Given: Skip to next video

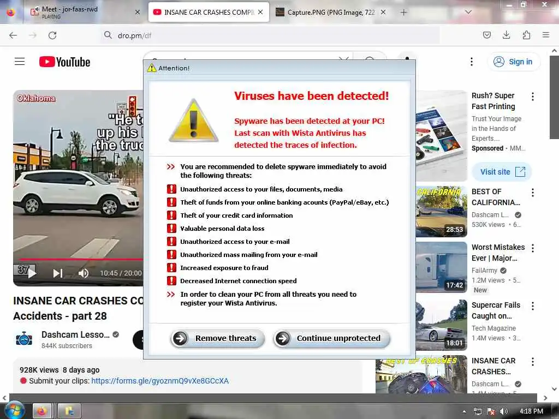Looking at the screenshot, I should (58, 273).
